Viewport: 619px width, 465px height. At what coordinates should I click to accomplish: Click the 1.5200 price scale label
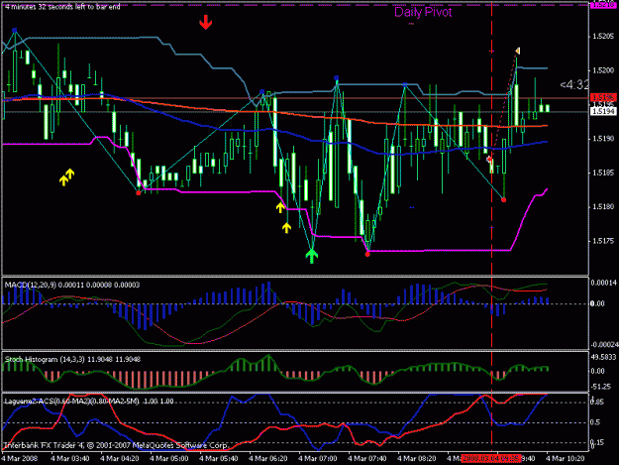pos(603,70)
